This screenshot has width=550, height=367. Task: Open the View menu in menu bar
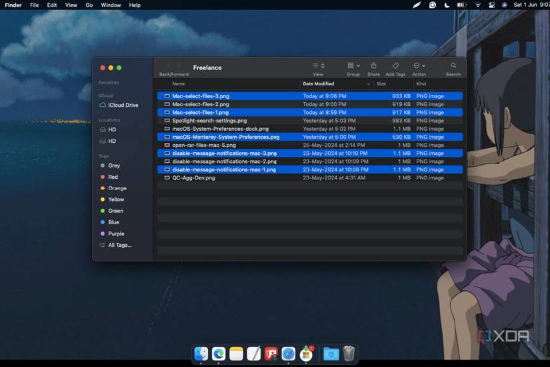pyautogui.click(x=71, y=5)
